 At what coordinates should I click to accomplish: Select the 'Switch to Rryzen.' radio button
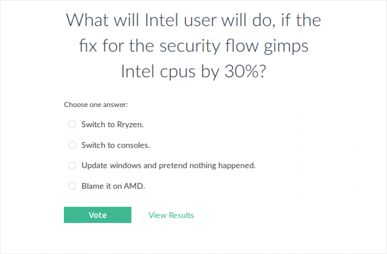pyautogui.click(x=72, y=124)
